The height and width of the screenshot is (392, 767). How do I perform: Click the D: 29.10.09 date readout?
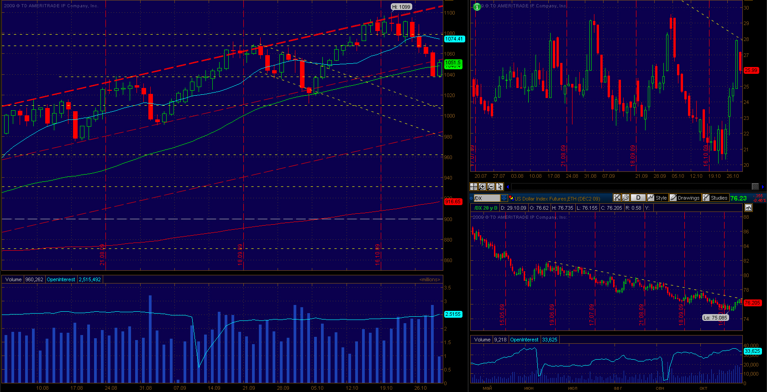click(x=514, y=208)
